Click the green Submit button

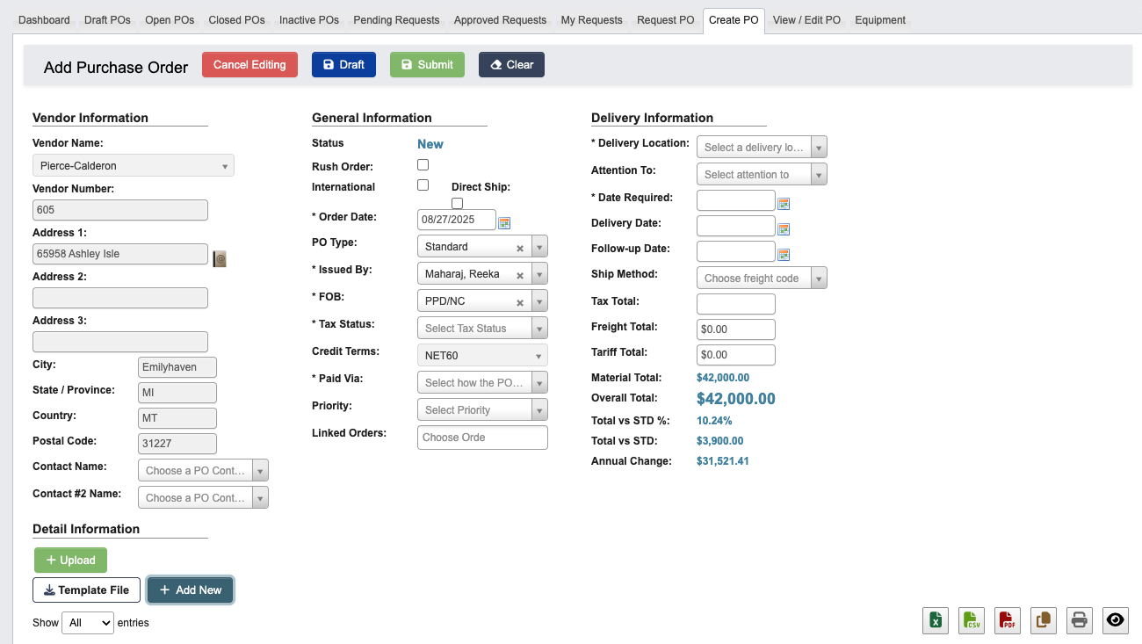point(427,65)
